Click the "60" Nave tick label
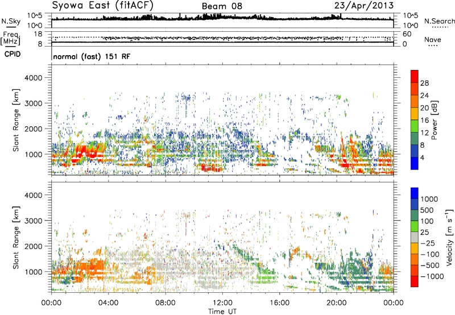The height and width of the screenshot is (315, 455). [407, 34]
